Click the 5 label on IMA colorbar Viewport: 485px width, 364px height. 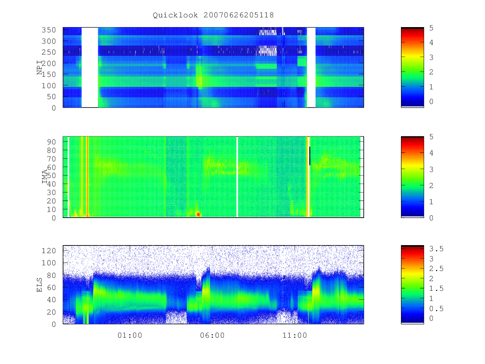[431, 137]
